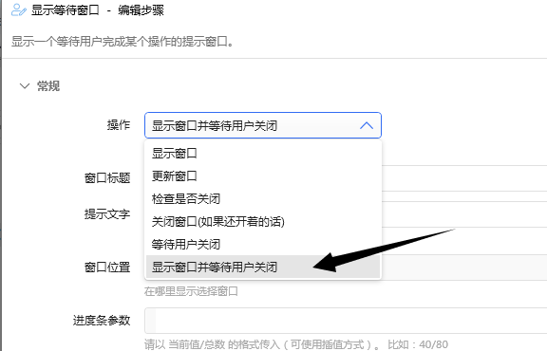The width and height of the screenshot is (547, 351).
Task: Click the 显示一个等待用户完成某个操作的提示窗口 description
Action: (123, 42)
